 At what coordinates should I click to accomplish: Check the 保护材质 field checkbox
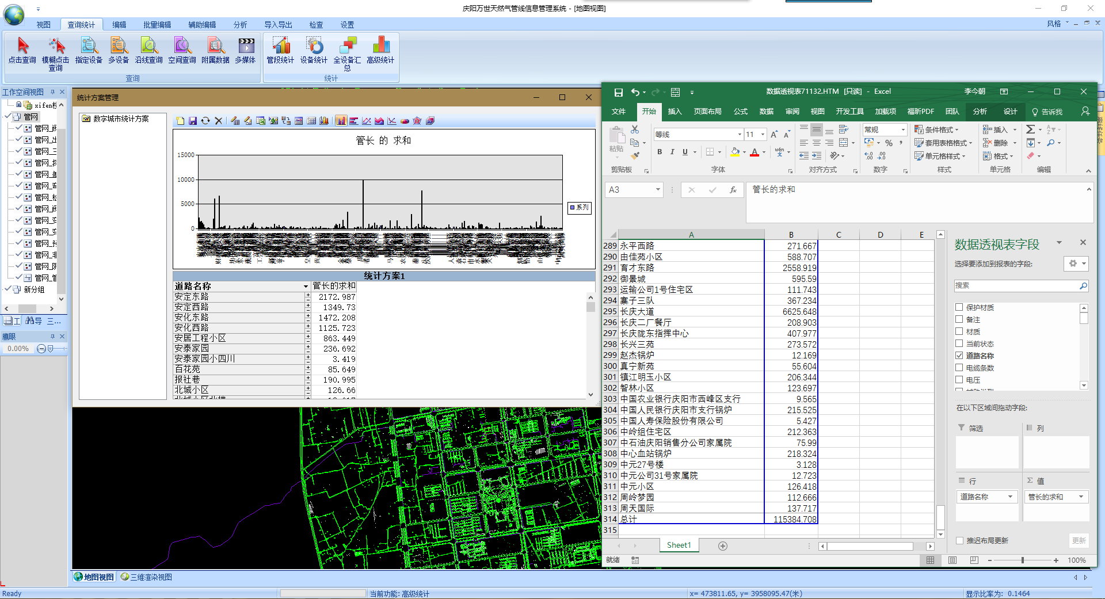(x=959, y=307)
